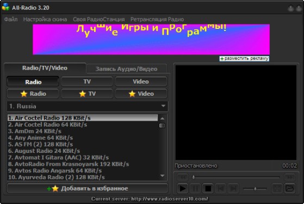Skip to the next station icon
304x204 pixels.
pyautogui.click(x=233, y=188)
